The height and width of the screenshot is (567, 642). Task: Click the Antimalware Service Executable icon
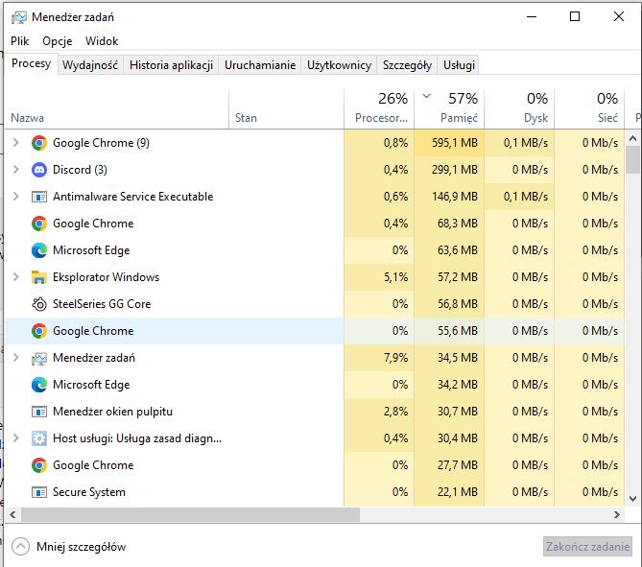coord(39,197)
